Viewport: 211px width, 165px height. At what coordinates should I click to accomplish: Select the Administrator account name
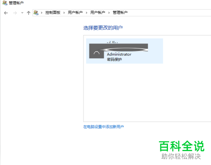point(119,54)
